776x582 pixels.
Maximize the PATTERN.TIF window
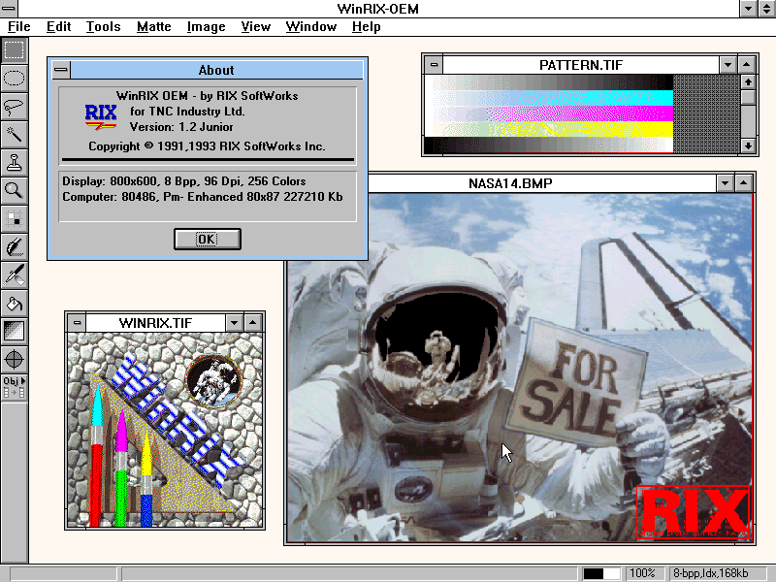click(746, 65)
